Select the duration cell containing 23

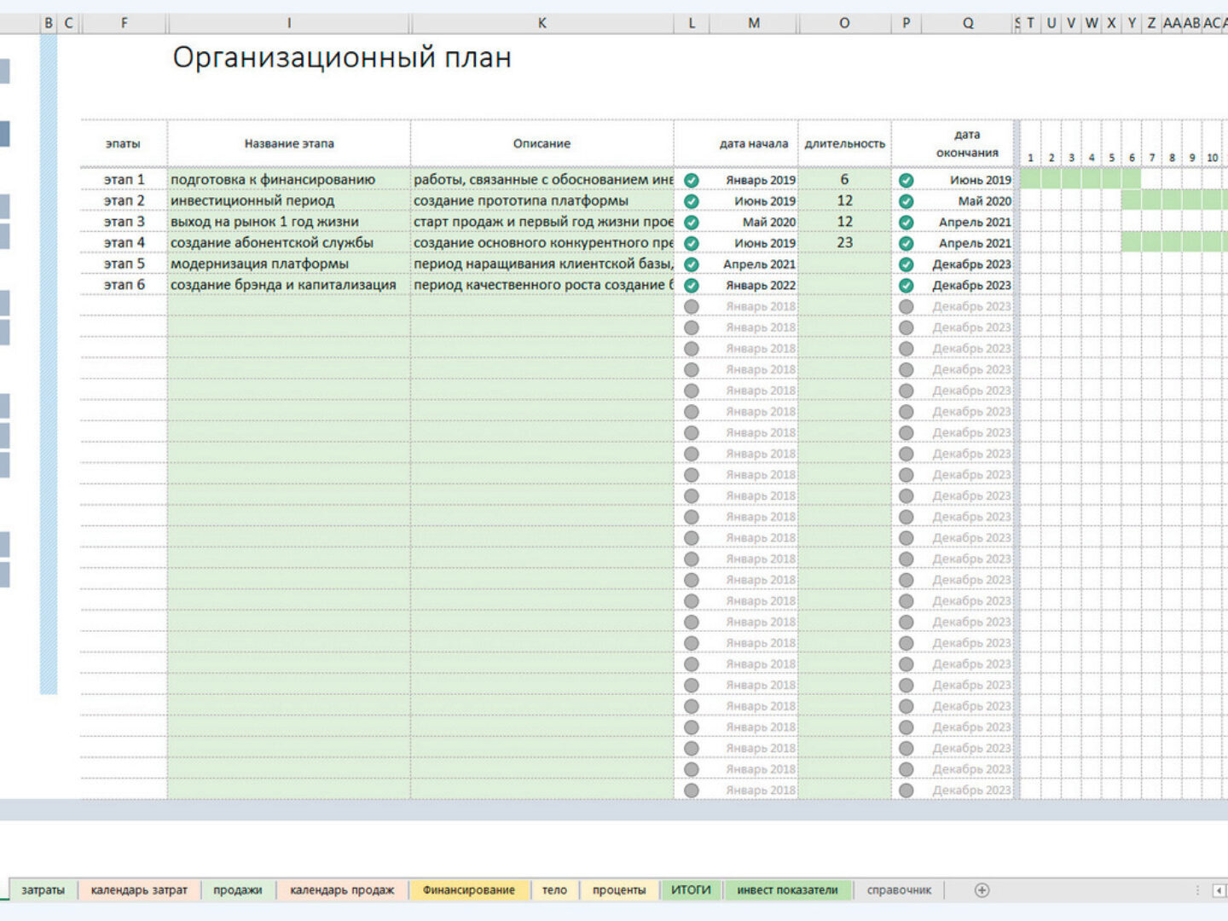click(x=844, y=243)
